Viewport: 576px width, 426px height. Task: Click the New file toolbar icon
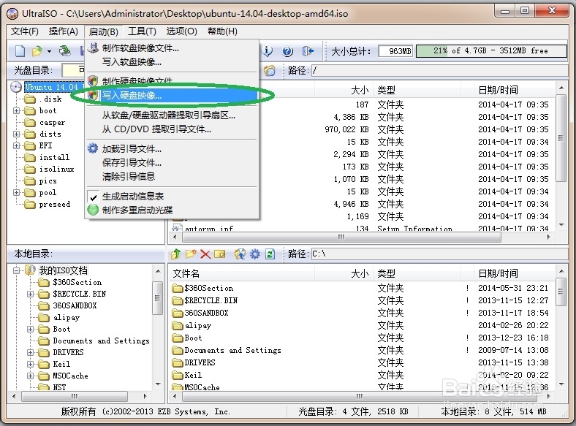(20, 51)
